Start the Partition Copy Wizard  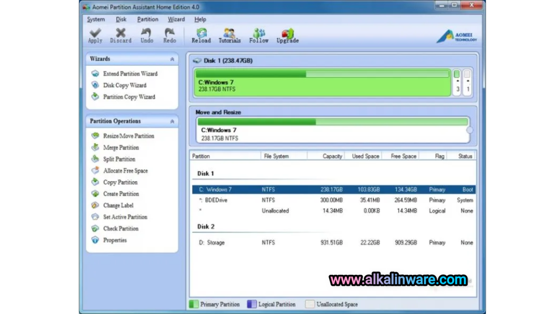(129, 97)
